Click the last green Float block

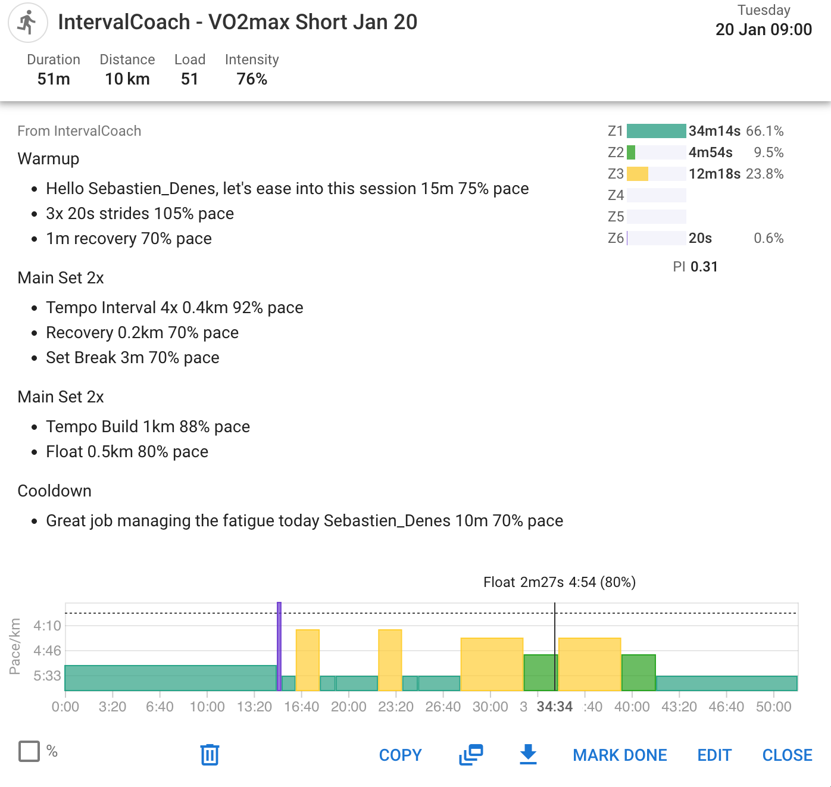coord(638,673)
